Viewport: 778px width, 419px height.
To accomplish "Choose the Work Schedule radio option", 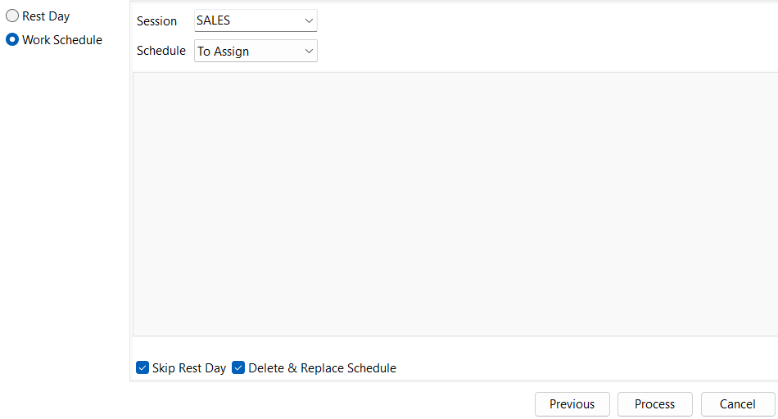I will (12, 39).
